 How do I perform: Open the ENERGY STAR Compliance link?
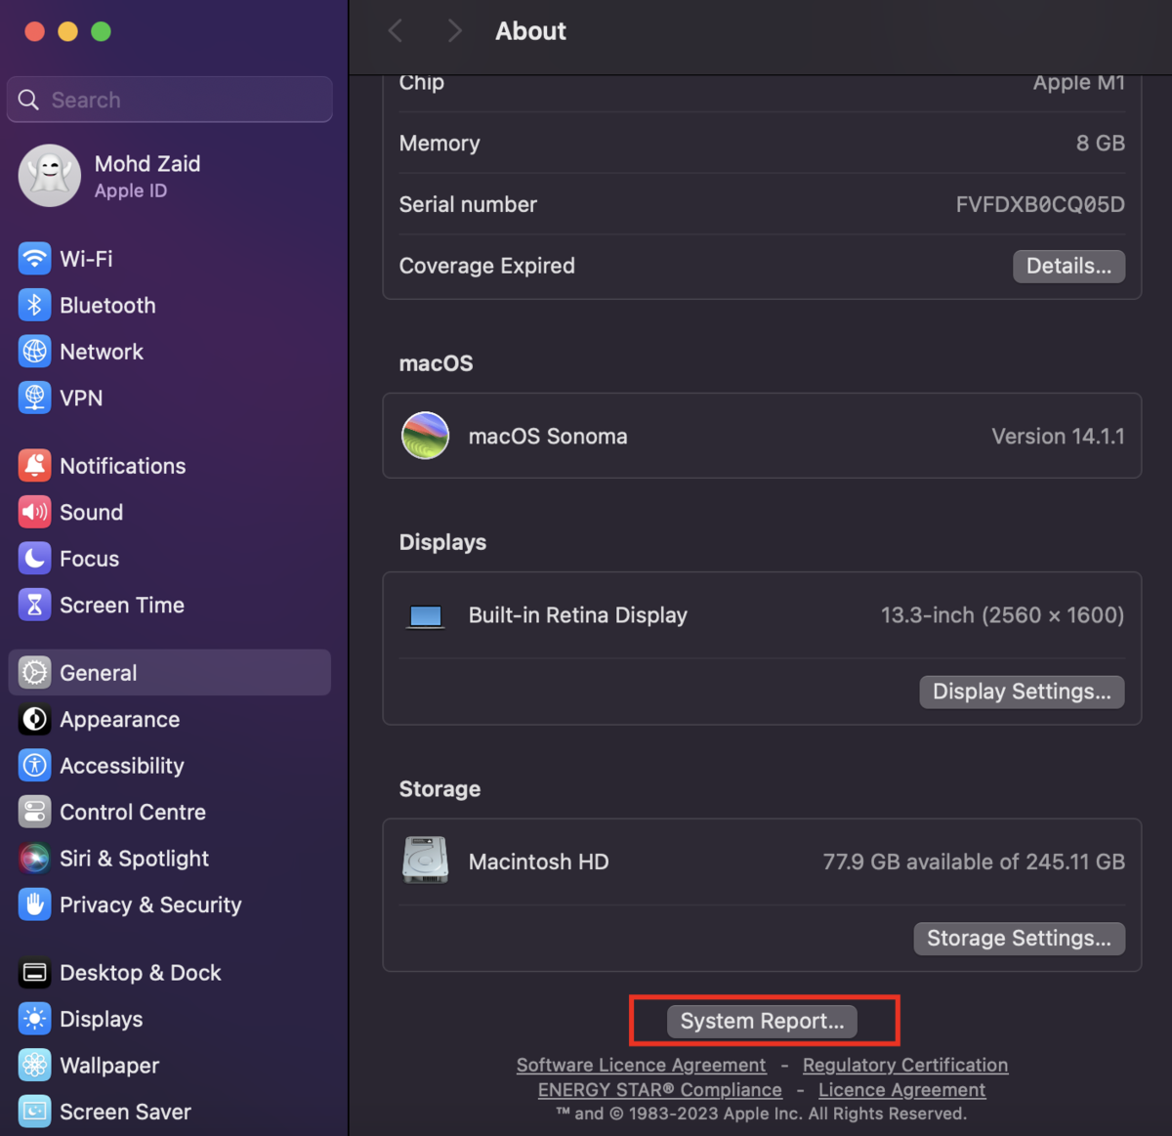660,1090
